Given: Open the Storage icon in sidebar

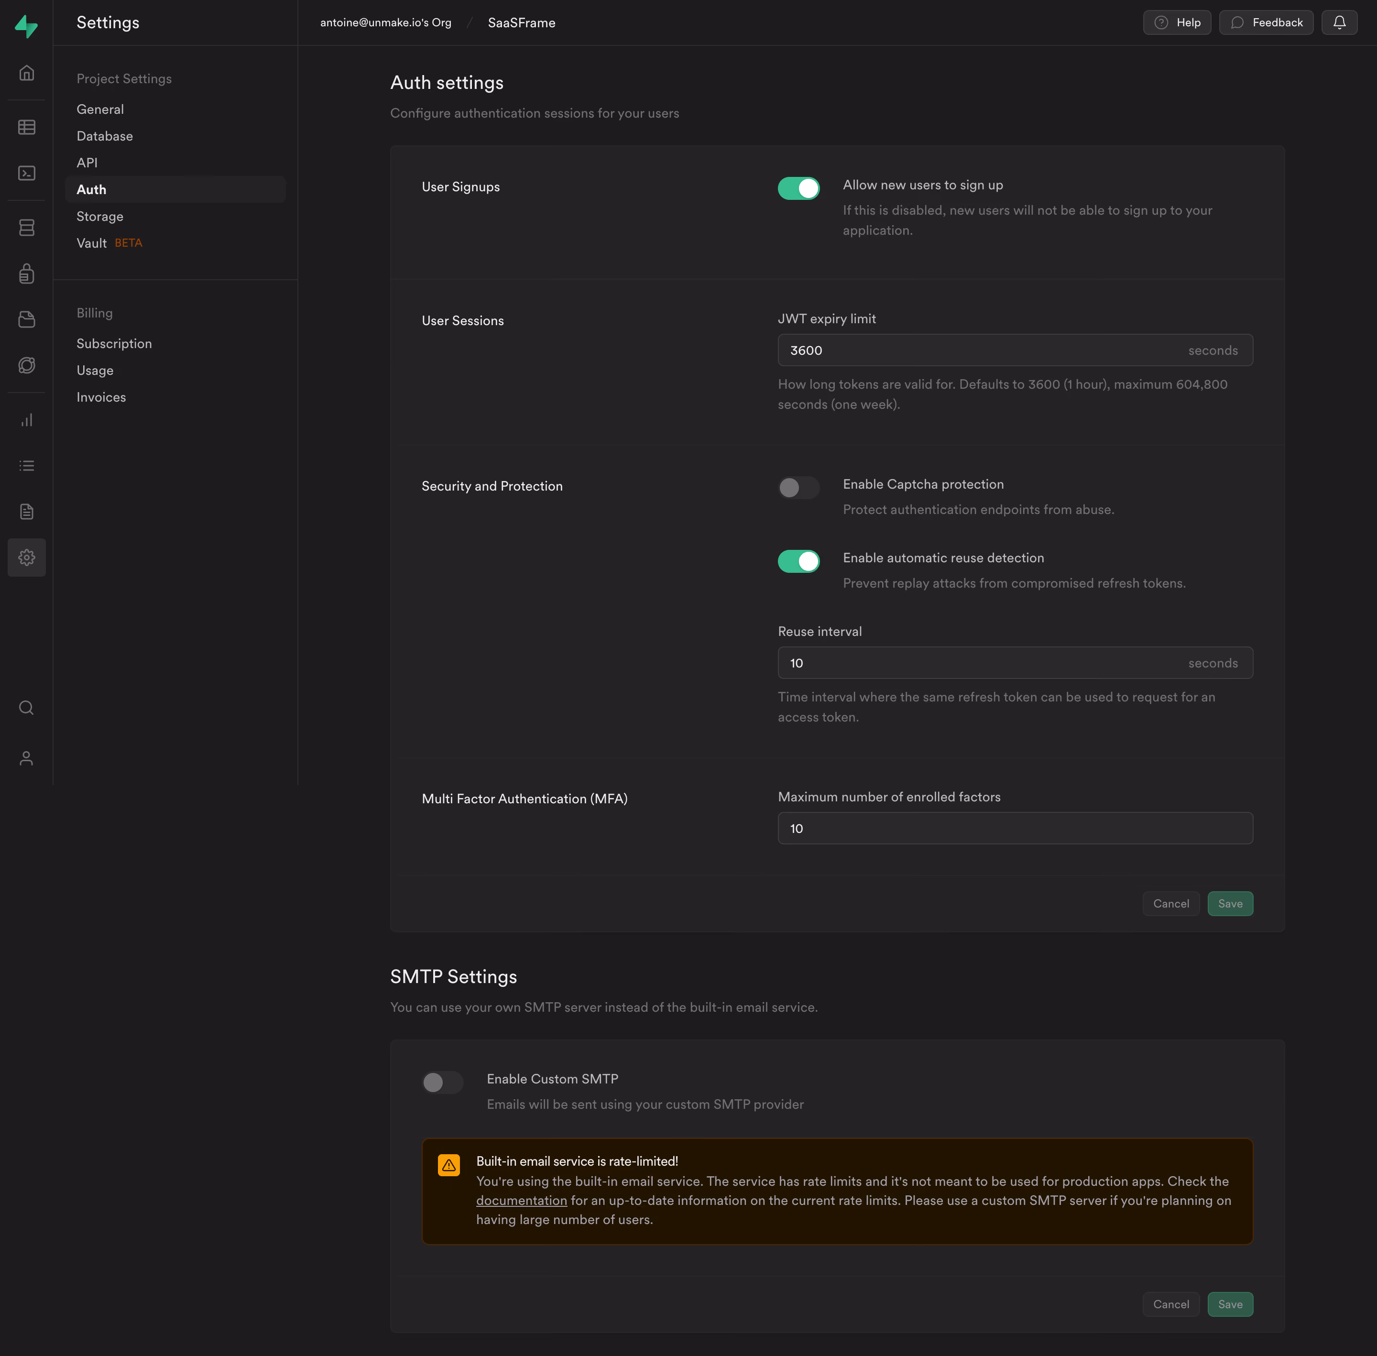Looking at the screenshot, I should (x=26, y=319).
